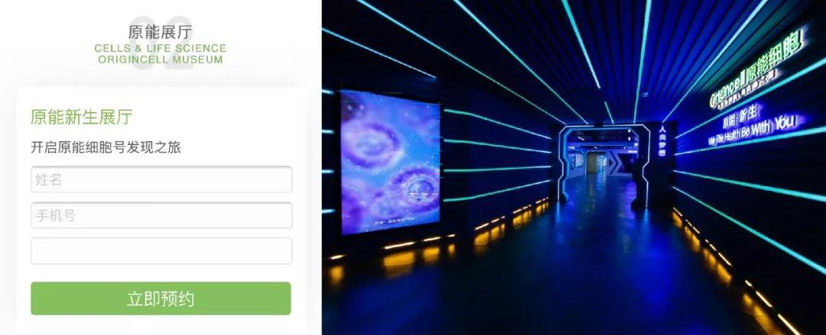Click the ORIGINCELL MUSEUM green text
826x335 pixels.
[x=160, y=60]
